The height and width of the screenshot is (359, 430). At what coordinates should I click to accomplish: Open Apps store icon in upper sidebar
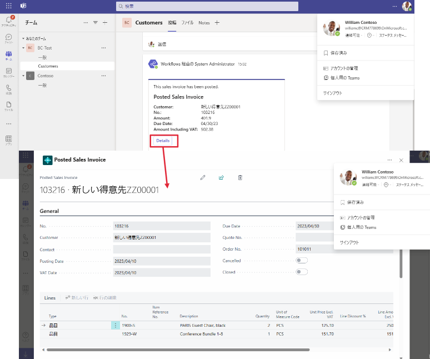point(9,140)
